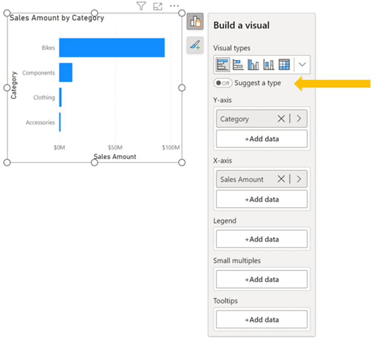This screenshot has width=375, height=342.
Task: Select the table visual type
Action: (x=284, y=65)
